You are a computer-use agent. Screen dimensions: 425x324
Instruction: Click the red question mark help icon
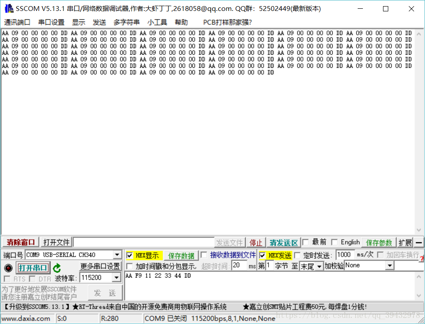tap(422, 258)
